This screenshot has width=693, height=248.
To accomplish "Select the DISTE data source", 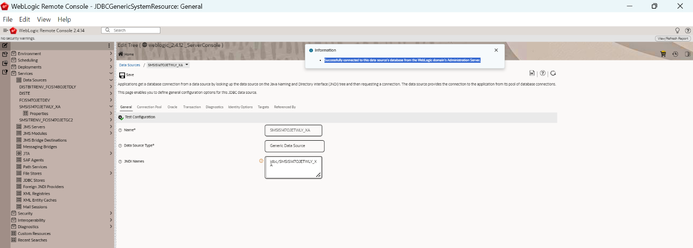I will [x=25, y=93].
